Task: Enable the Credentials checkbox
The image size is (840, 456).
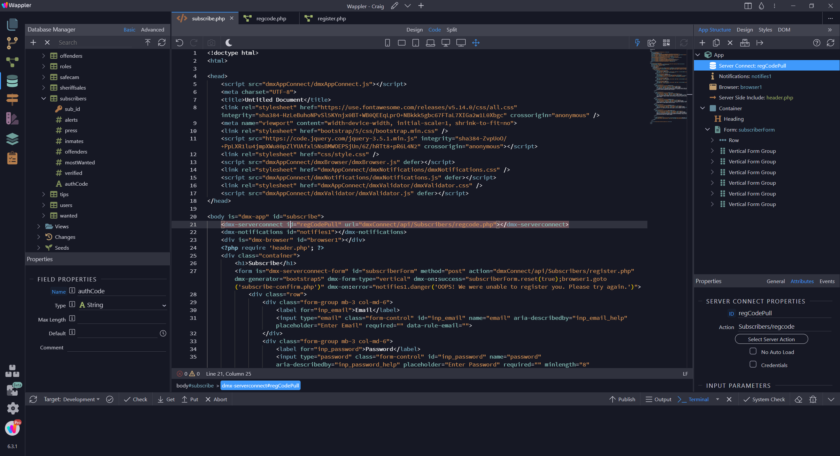Action: coord(753,364)
